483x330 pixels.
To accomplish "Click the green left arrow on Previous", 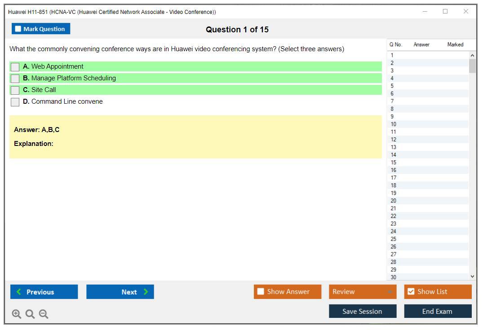I will (19, 292).
